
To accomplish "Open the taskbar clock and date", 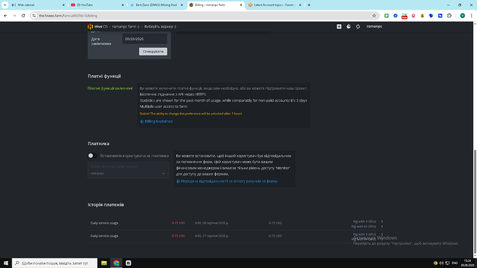I will (467, 263).
